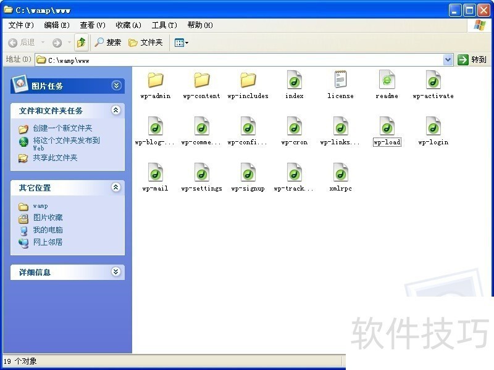
Task: Click 创建一个新文件夹 link
Action: tap(62, 128)
